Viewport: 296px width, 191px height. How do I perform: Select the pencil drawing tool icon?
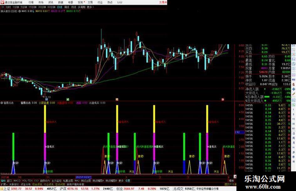[x=293, y=94]
